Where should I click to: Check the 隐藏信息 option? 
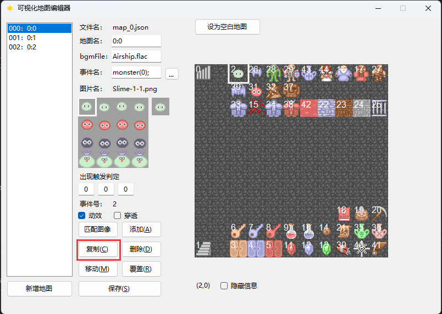[x=224, y=286]
